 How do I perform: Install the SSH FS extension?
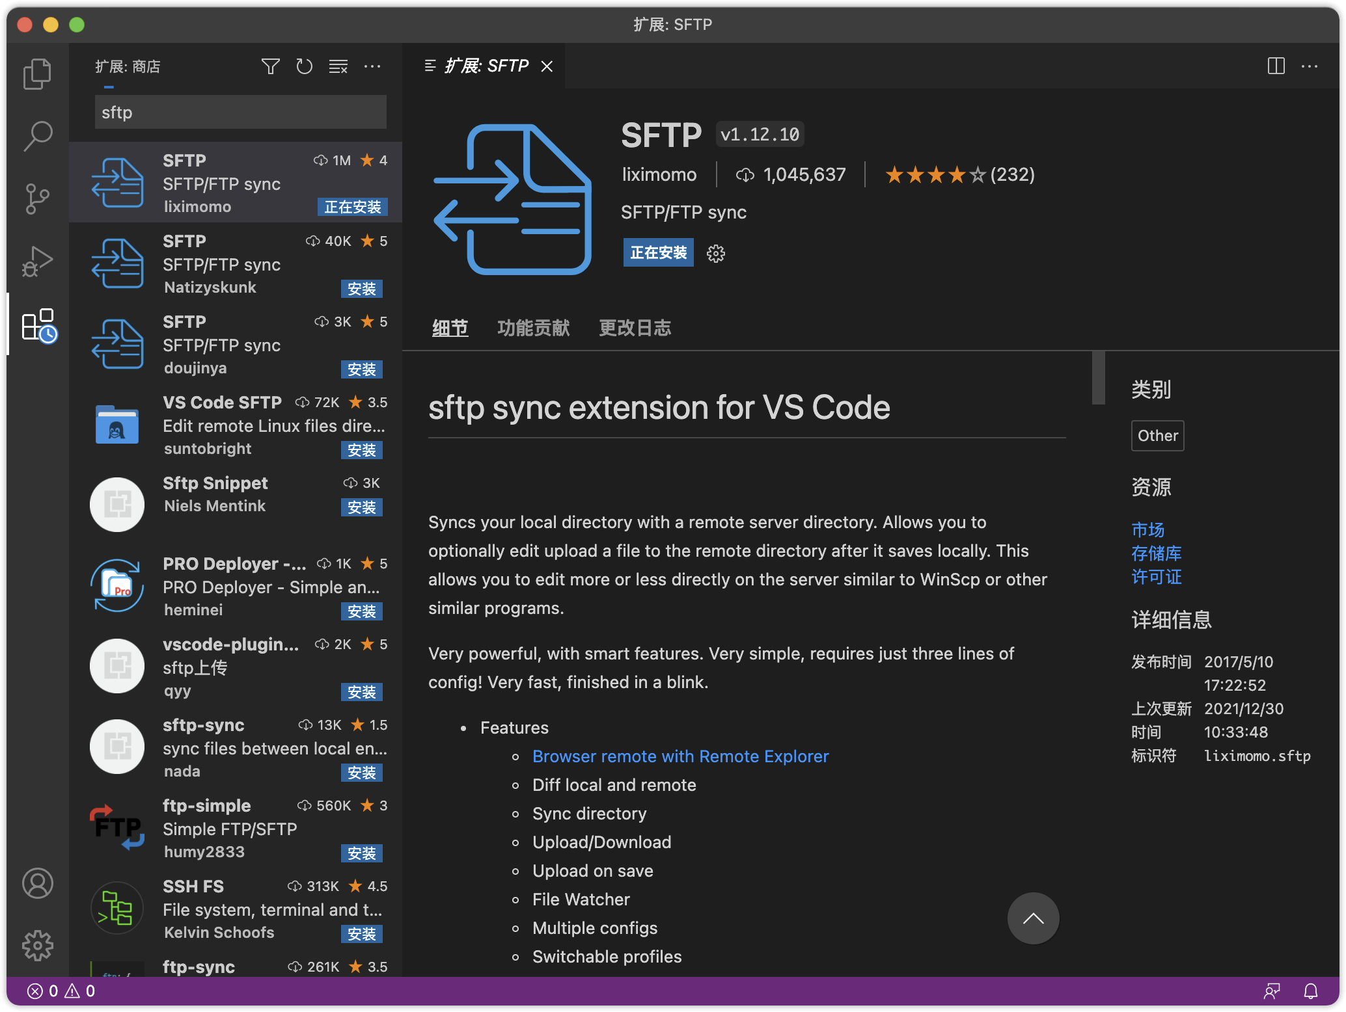pyautogui.click(x=361, y=934)
